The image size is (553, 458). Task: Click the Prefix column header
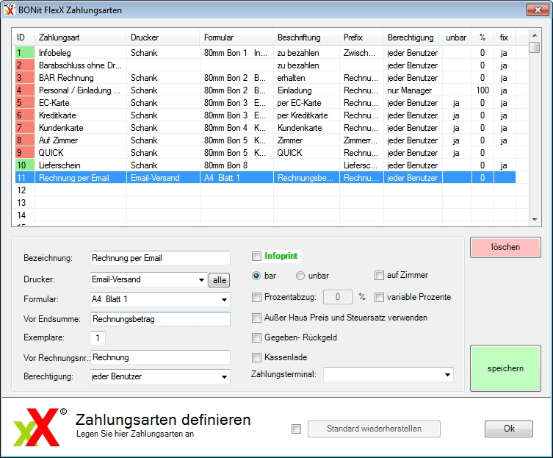(x=361, y=37)
